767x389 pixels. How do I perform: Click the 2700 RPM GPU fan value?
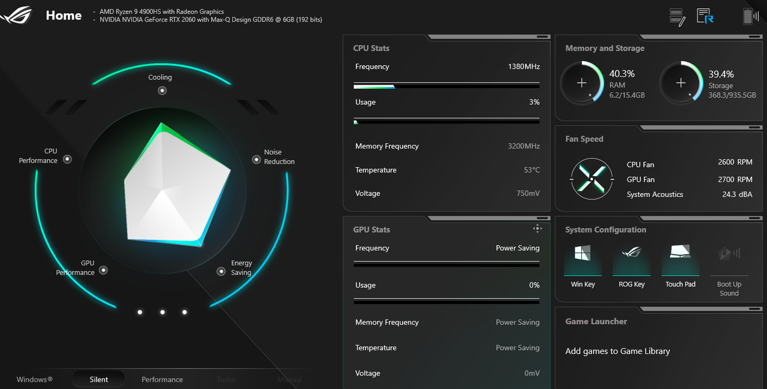click(x=735, y=179)
